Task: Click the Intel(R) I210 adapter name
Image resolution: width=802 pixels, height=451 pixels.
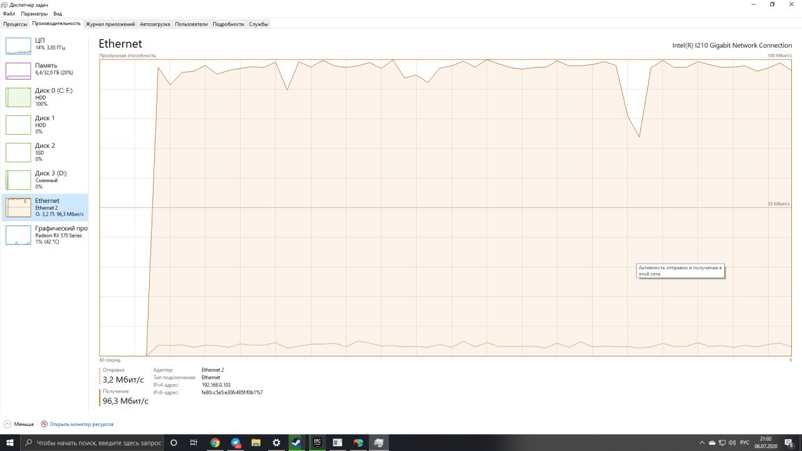Action: pyautogui.click(x=732, y=46)
